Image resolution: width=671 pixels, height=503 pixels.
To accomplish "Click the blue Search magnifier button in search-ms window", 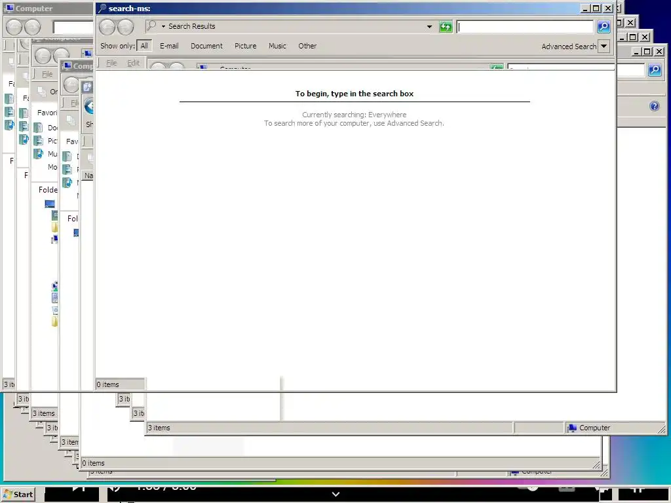I will click(604, 27).
